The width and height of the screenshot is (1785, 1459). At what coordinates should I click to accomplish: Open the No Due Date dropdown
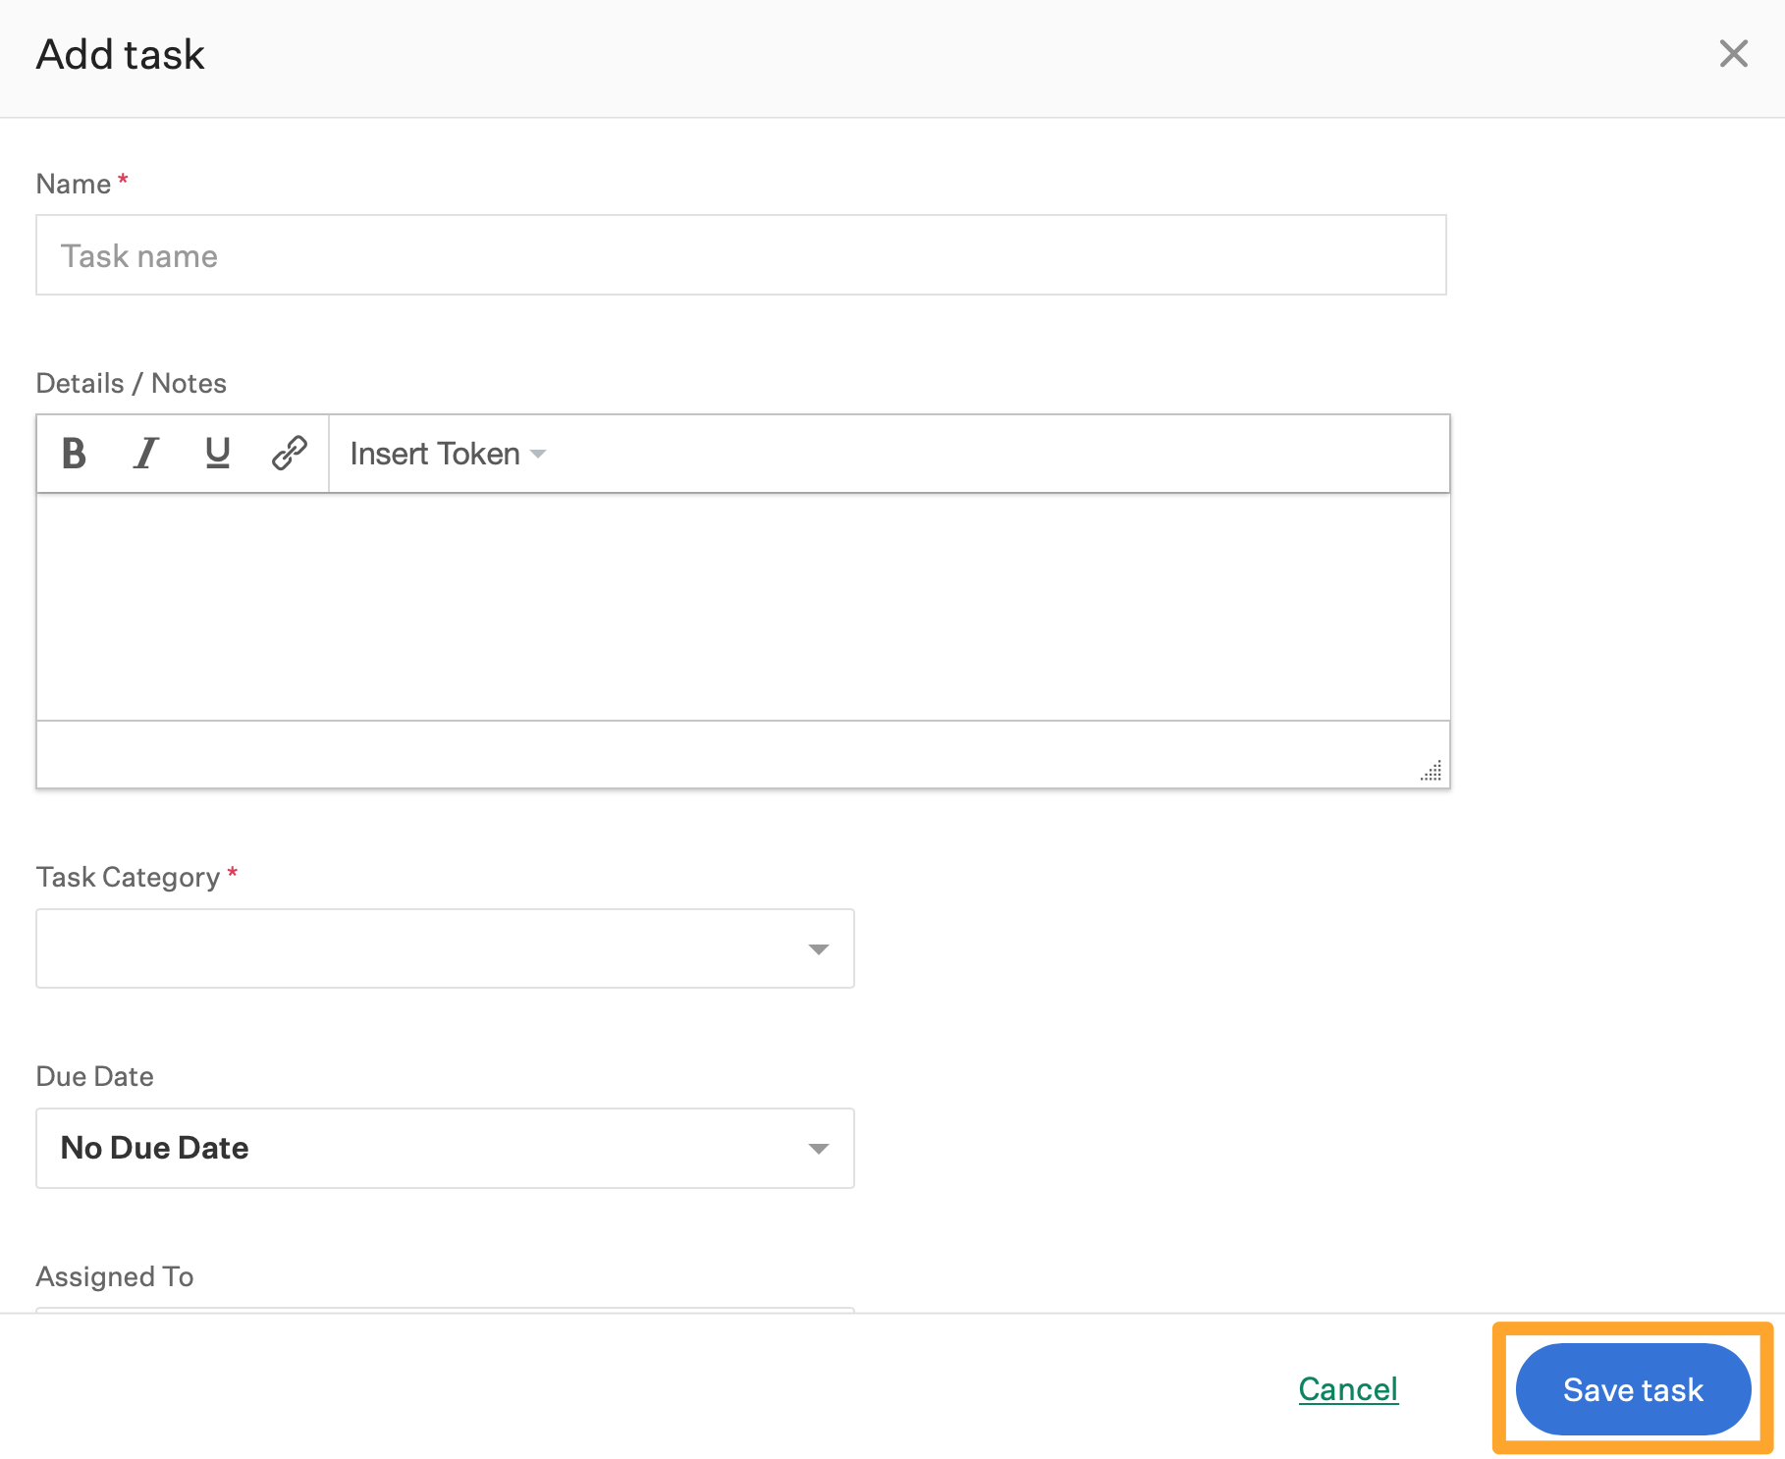[445, 1148]
